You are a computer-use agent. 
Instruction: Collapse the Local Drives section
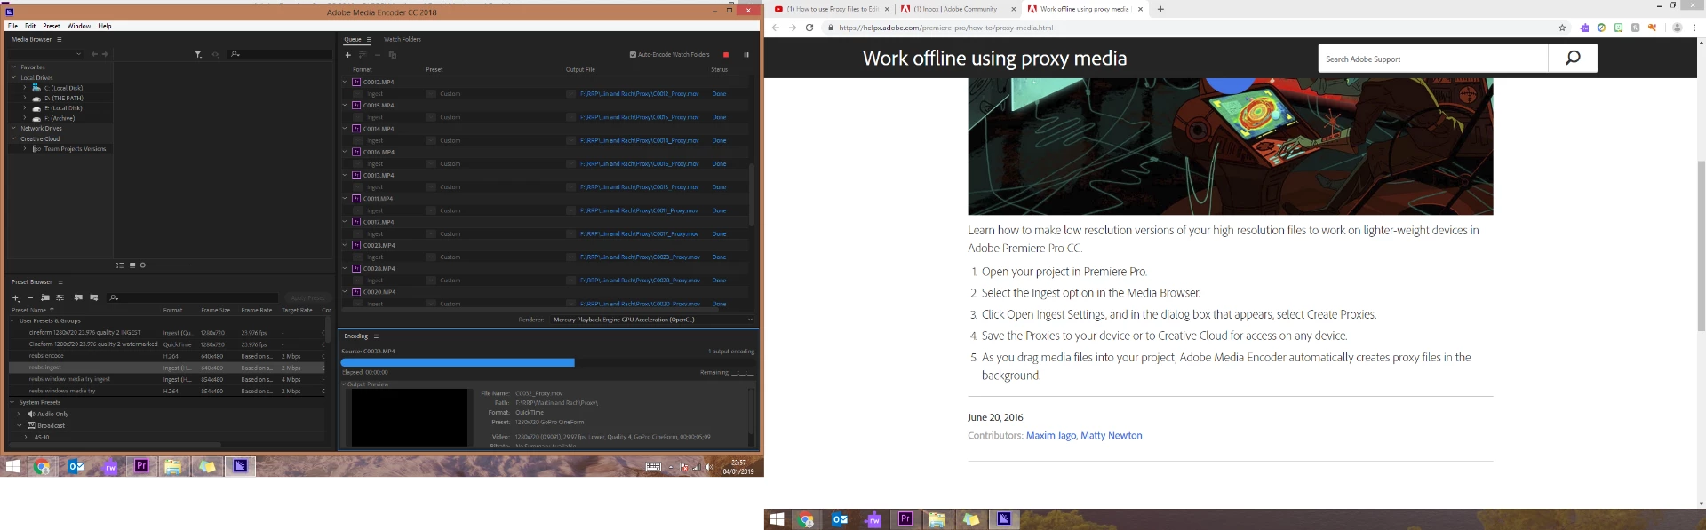coord(13,77)
